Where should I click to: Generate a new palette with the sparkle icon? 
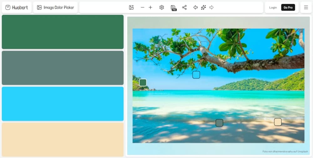203,7
